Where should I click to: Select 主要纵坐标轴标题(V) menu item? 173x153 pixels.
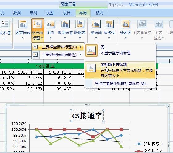[x=58, y=55]
